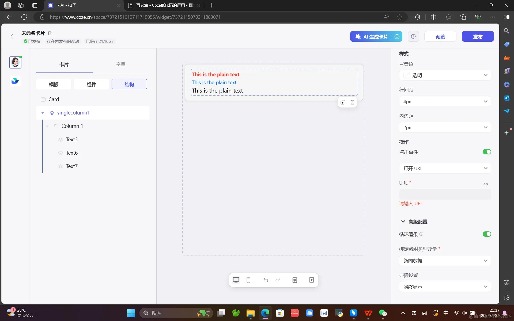Open the Windows Start menu
The width and height of the screenshot is (514, 321).
pos(131,313)
